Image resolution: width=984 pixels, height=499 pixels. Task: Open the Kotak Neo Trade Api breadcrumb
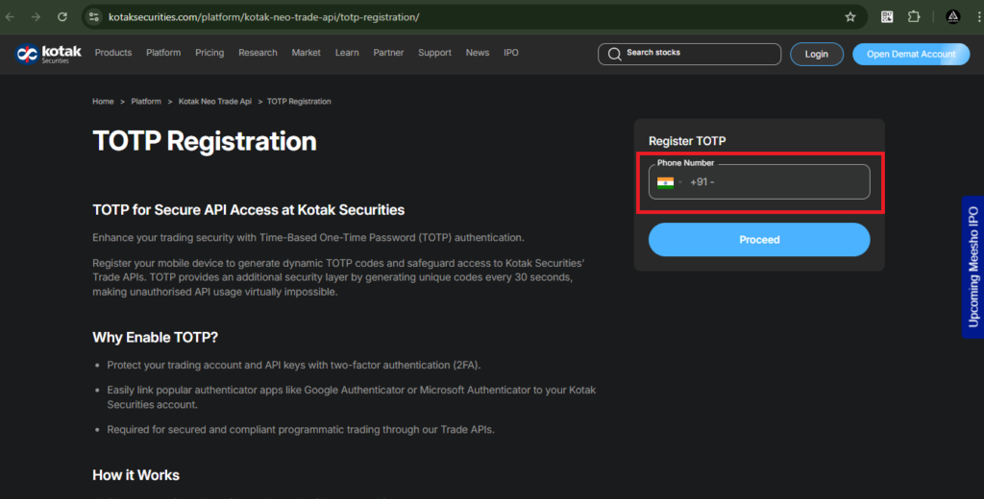click(x=214, y=102)
